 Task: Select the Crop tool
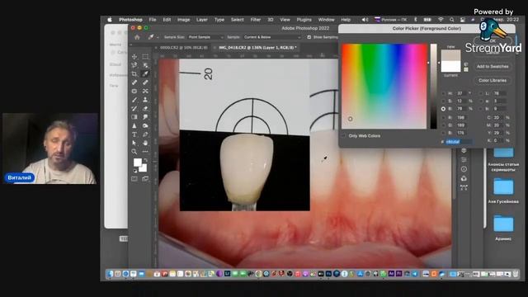pos(134,73)
